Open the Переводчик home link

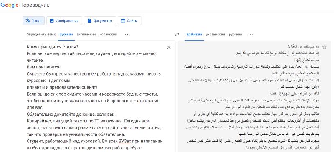click(x=34, y=5)
